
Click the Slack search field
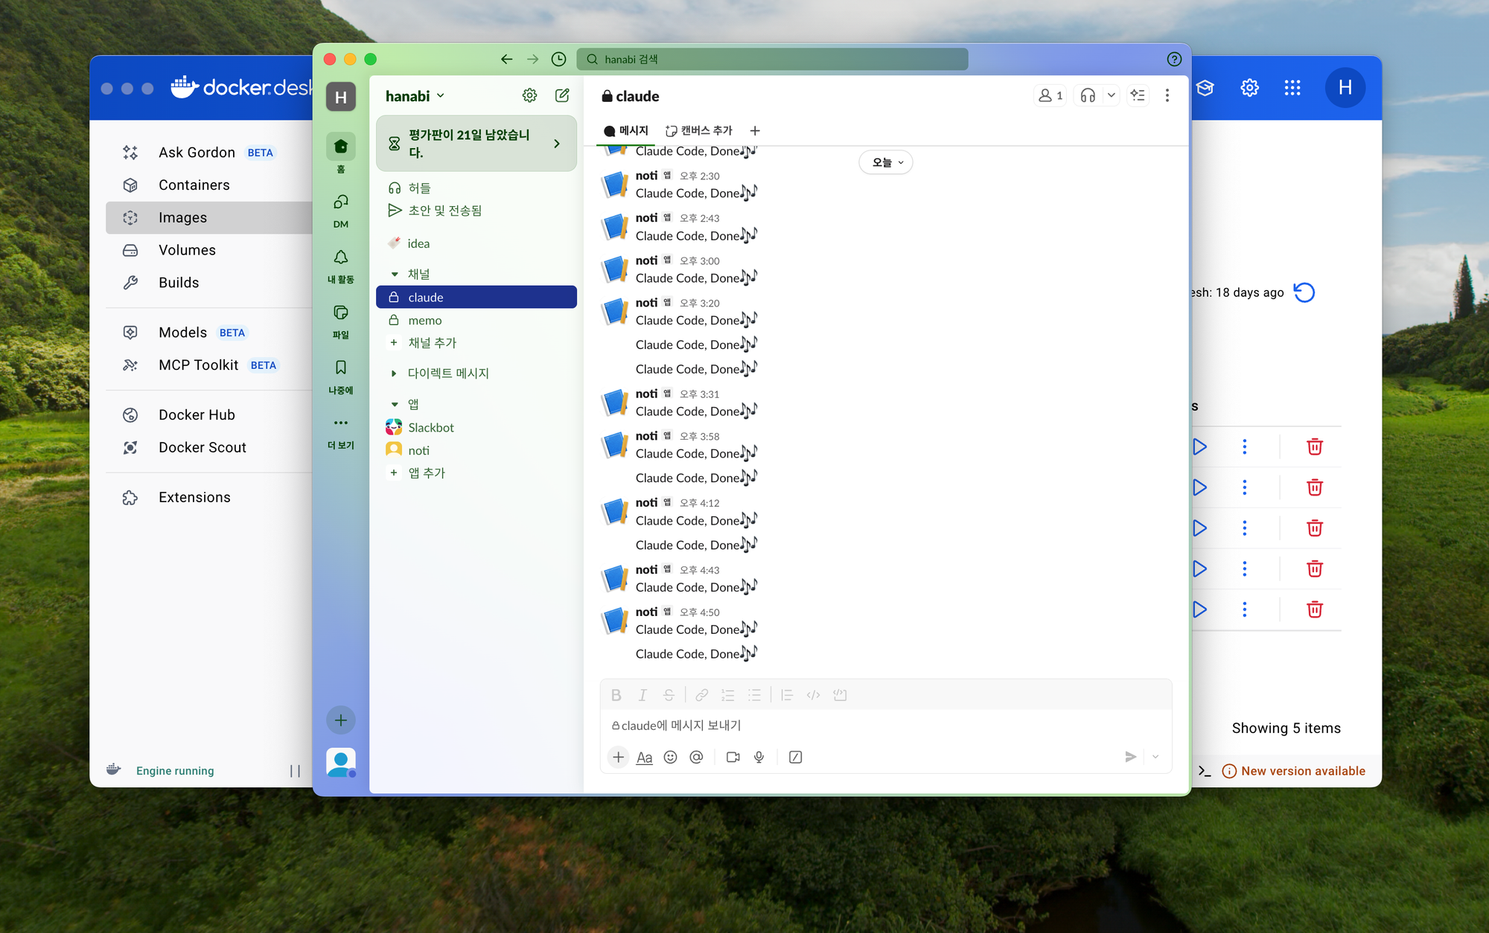772,59
